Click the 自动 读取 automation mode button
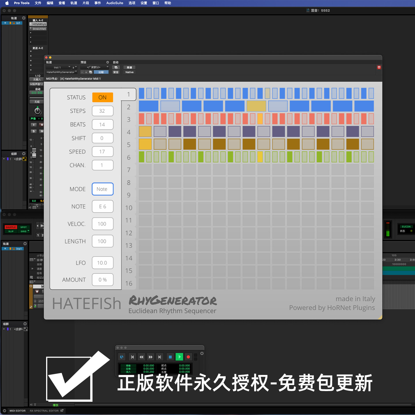This screenshot has height=415, width=415. coord(36,93)
